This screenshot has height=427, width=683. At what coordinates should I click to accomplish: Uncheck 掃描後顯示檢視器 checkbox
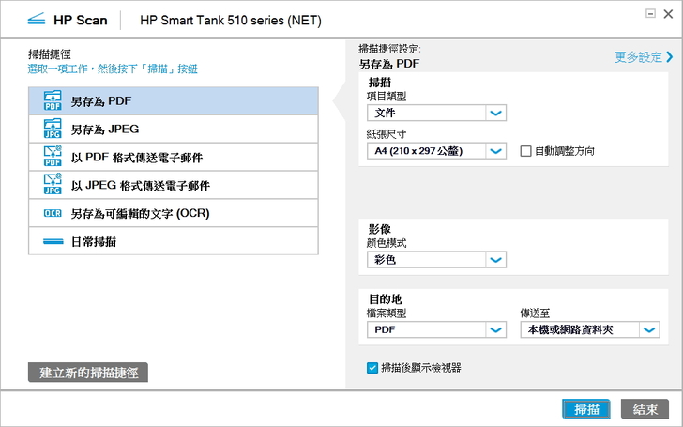pyautogui.click(x=372, y=368)
